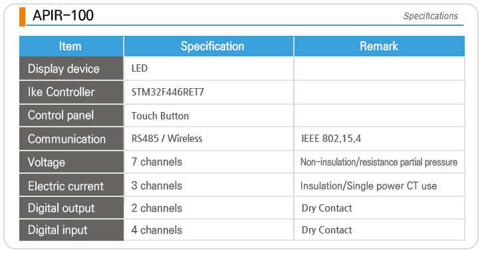Click the 7 channels voltage value
The width and height of the screenshot is (484, 254).
pyautogui.click(x=156, y=162)
